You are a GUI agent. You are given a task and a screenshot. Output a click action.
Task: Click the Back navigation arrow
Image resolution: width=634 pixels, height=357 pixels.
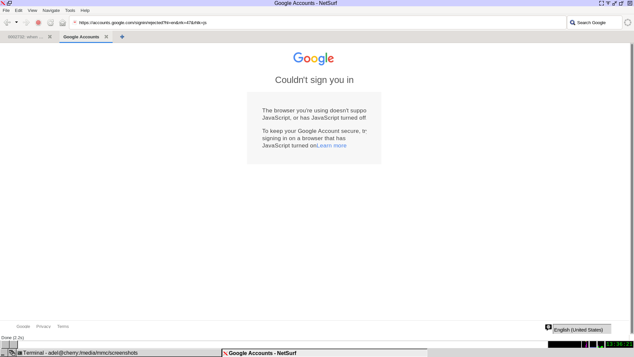click(x=7, y=22)
